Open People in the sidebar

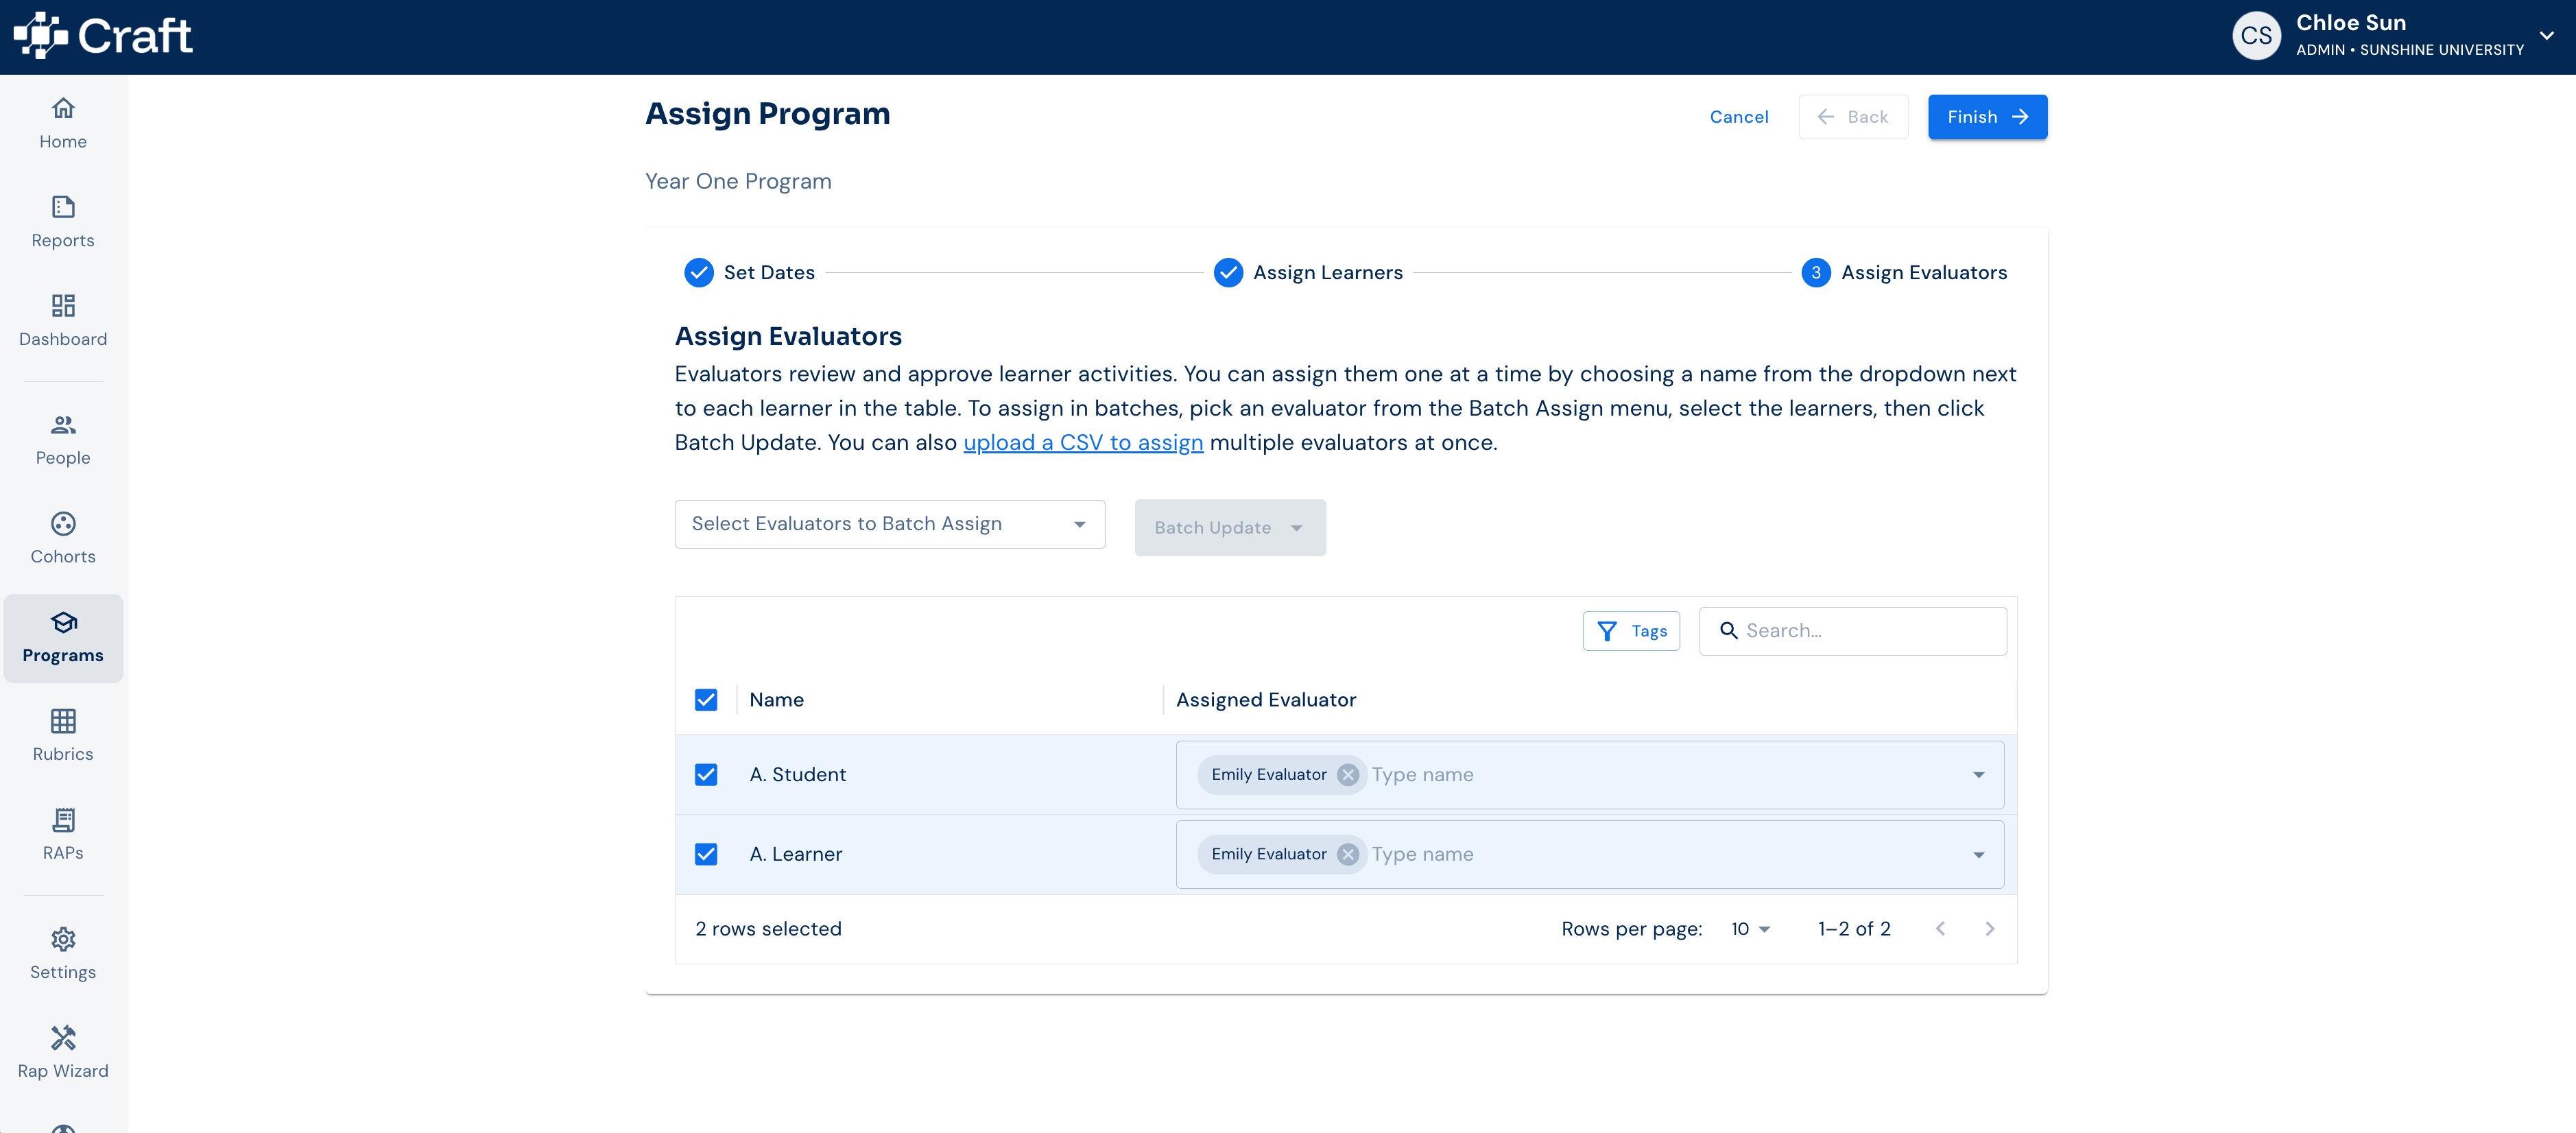[63, 440]
